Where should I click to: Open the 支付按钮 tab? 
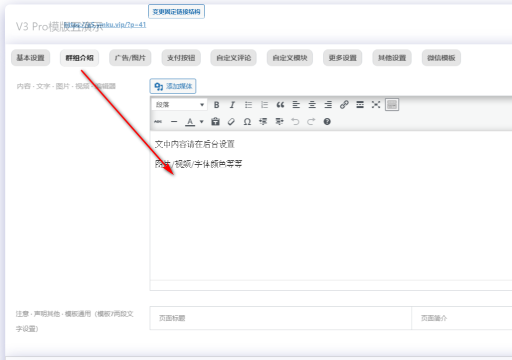tap(181, 58)
